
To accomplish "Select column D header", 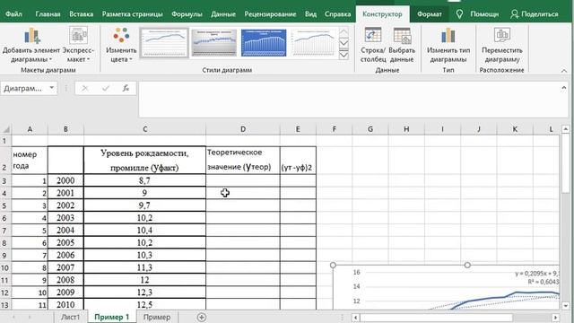I will tap(243, 129).
